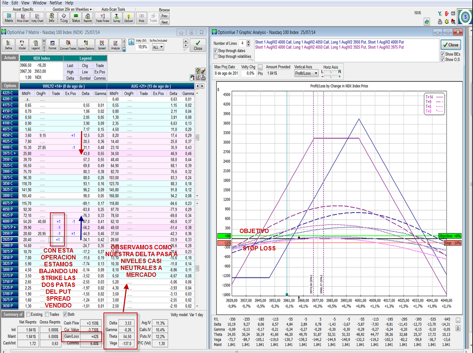Screen dimensions: 473x353
Task: Click the Analyze icon in Matrix toolbar
Action: click(115, 45)
